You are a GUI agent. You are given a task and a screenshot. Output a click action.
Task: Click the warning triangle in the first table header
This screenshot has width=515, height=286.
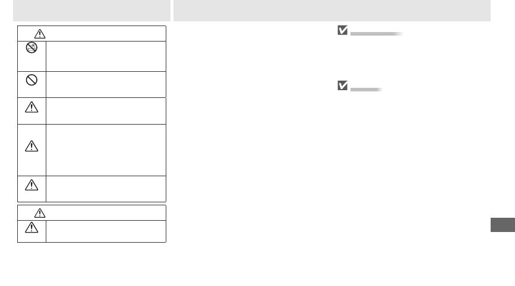pyautogui.click(x=40, y=34)
